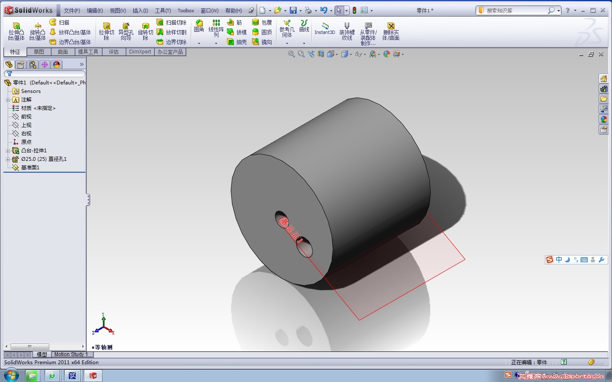The width and height of the screenshot is (612, 382).
Task: Start the 旋转切除 revolved cut tool
Action: pos(145,31)
